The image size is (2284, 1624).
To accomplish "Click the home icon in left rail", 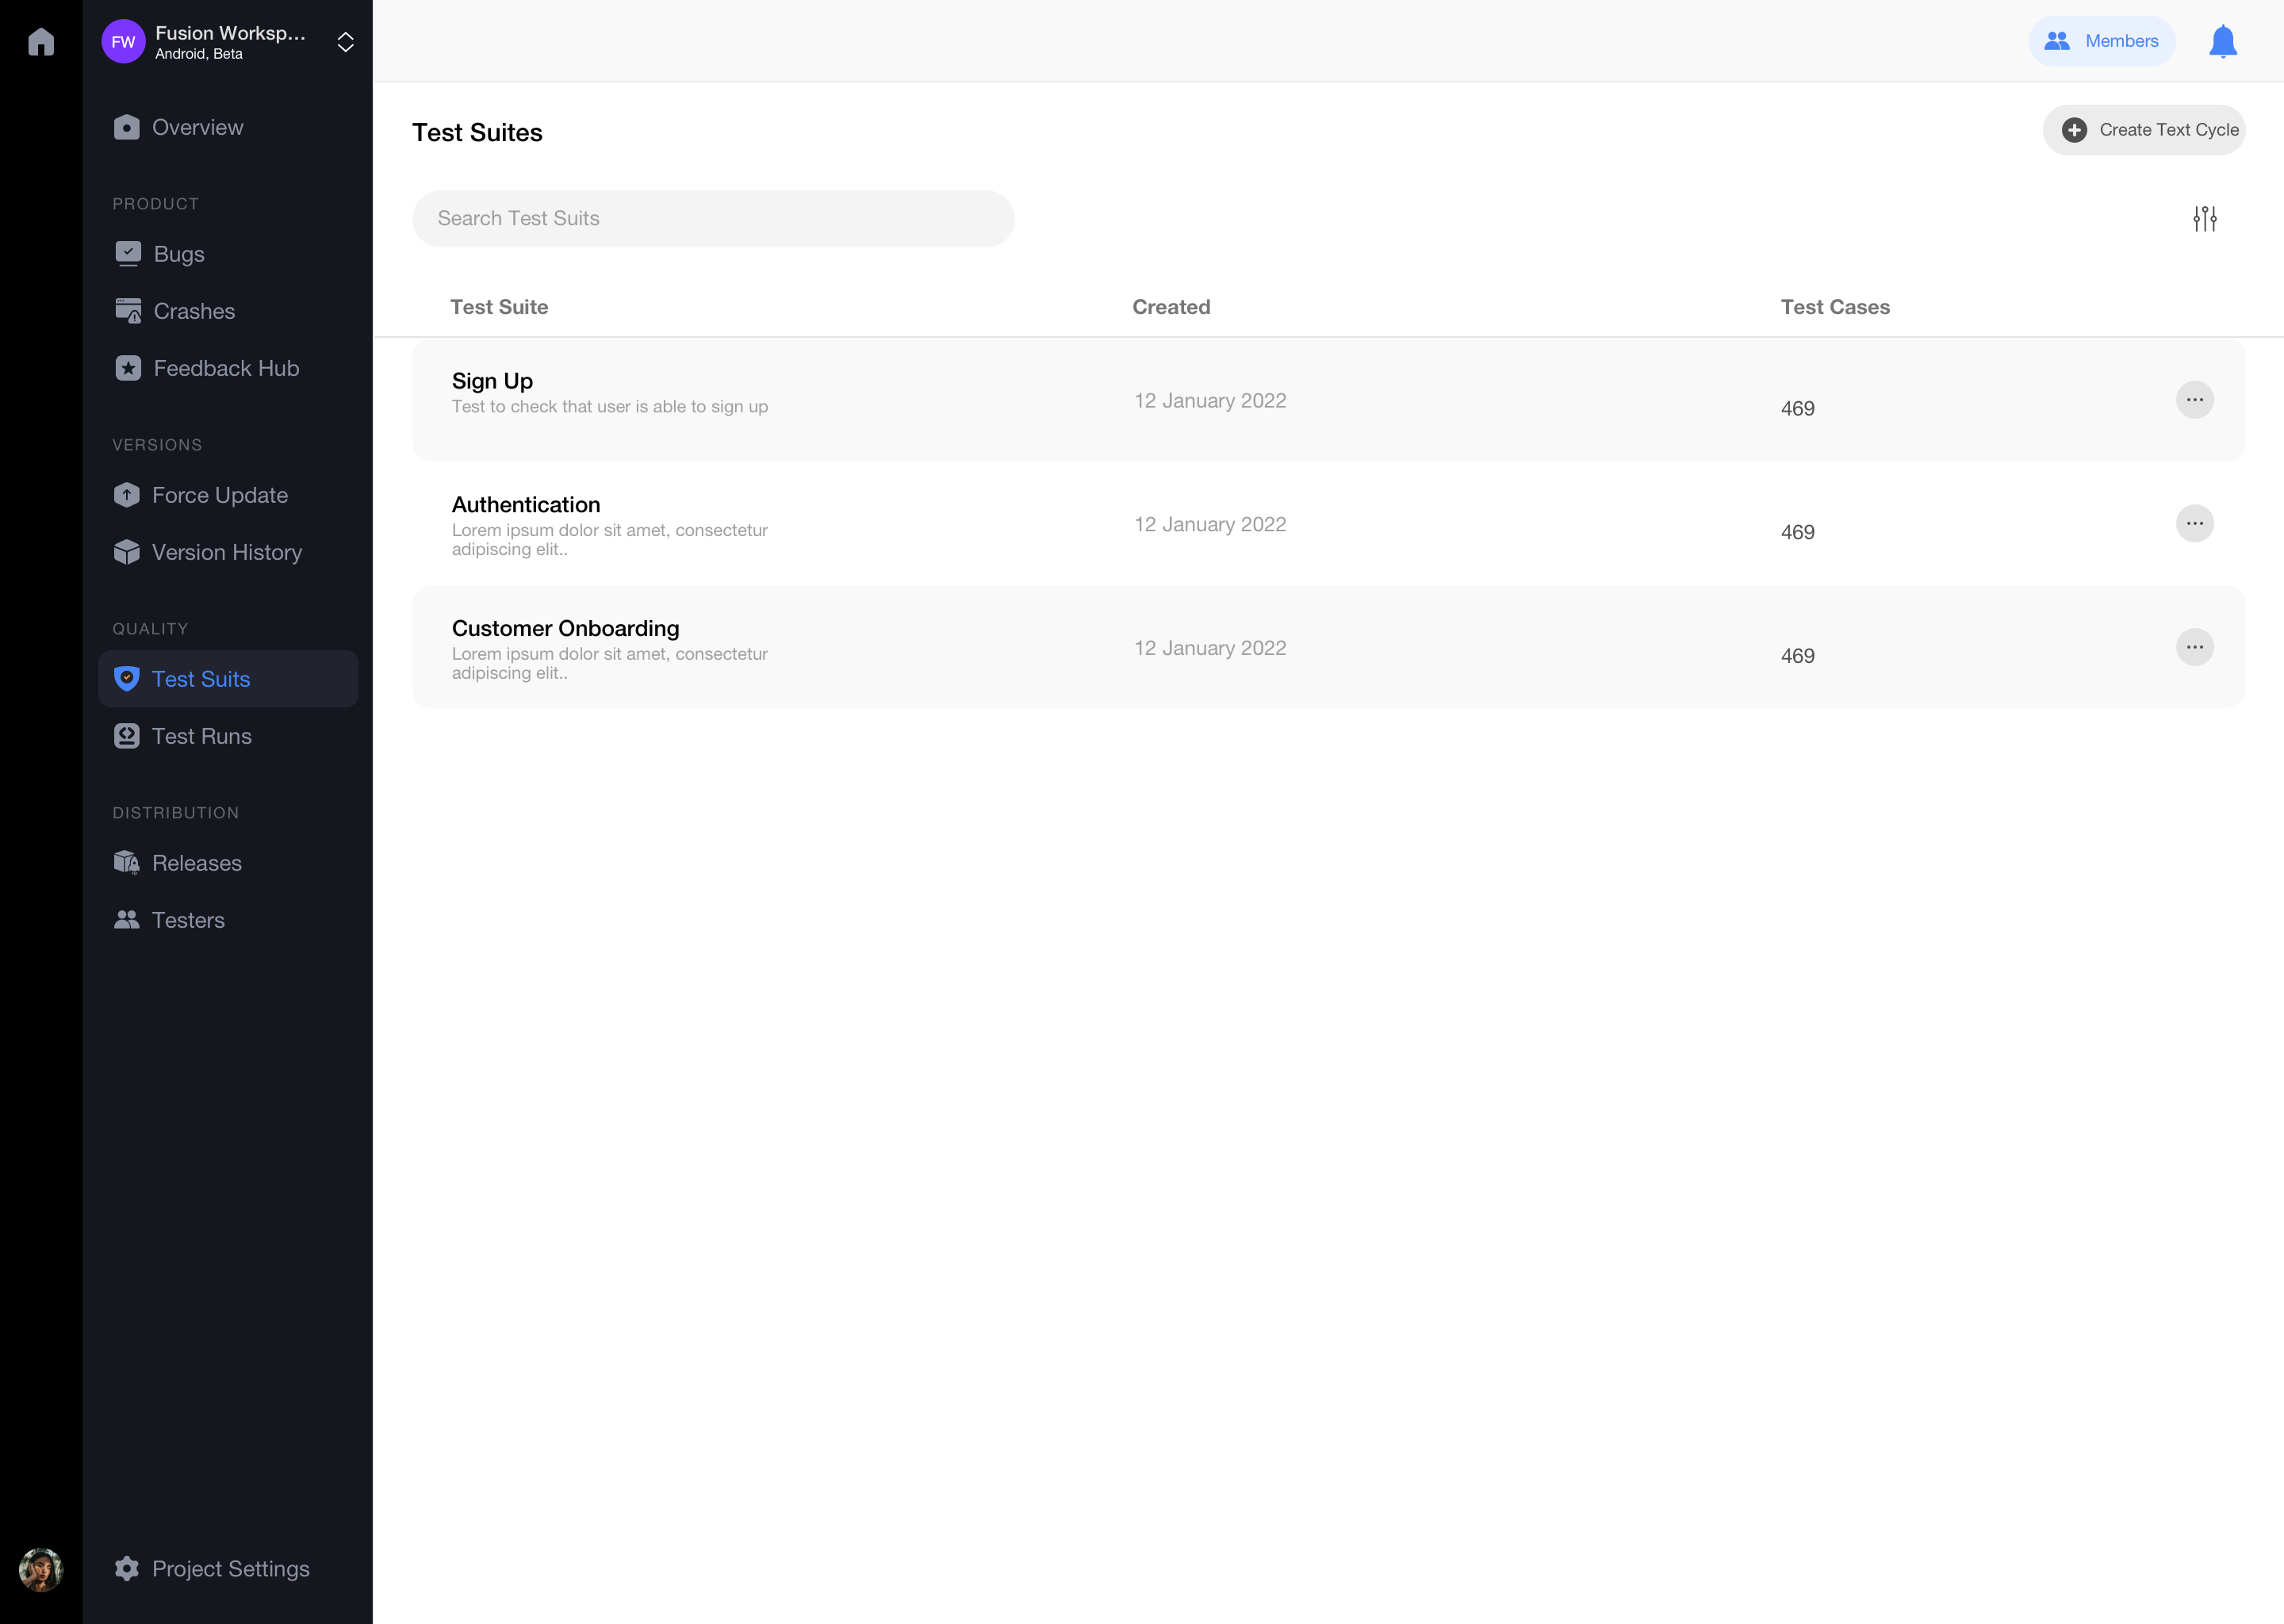I will coord(41,42).
